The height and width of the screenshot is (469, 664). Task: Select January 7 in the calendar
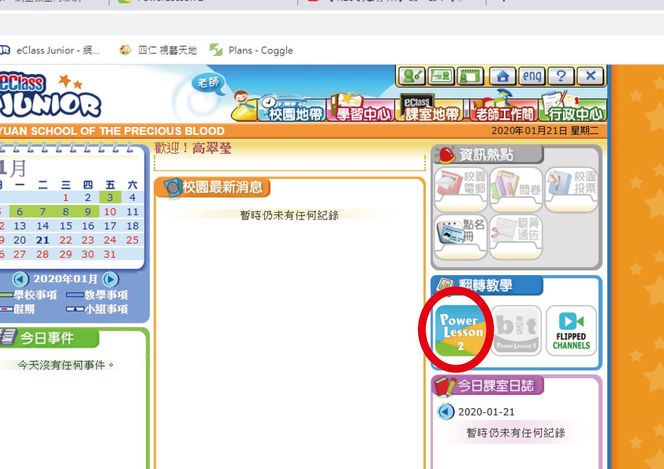coord(42,211)
